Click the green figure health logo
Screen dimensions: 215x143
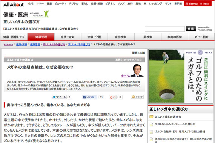pyautogui.click(x=46, y=14)
